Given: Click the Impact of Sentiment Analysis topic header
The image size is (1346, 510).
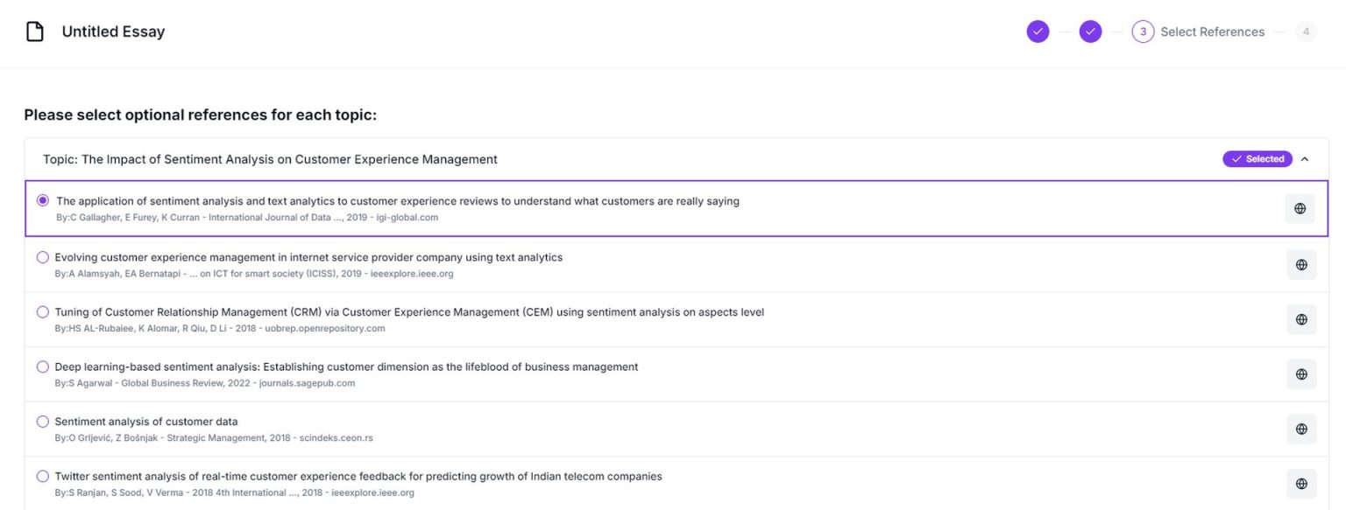Looking at the screenshot, I should [270, 159].
